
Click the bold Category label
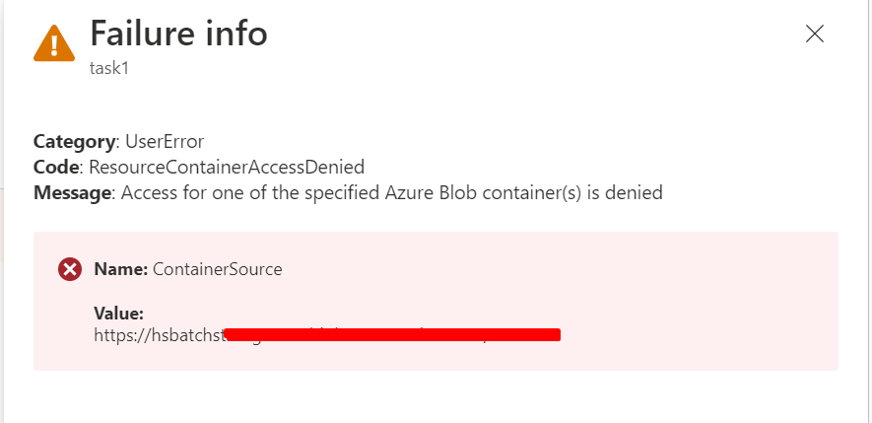(74, 141)
